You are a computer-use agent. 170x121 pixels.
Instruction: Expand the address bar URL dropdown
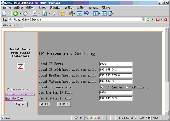pos(143,19)
